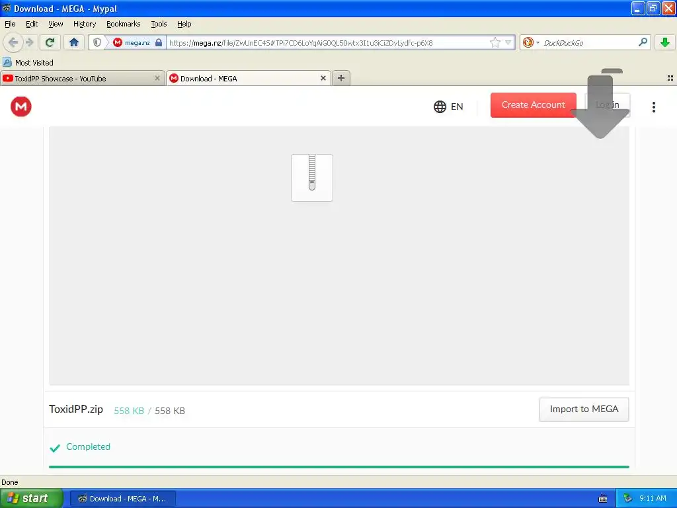Click the search magnifier icon

[x=643, y=42]
